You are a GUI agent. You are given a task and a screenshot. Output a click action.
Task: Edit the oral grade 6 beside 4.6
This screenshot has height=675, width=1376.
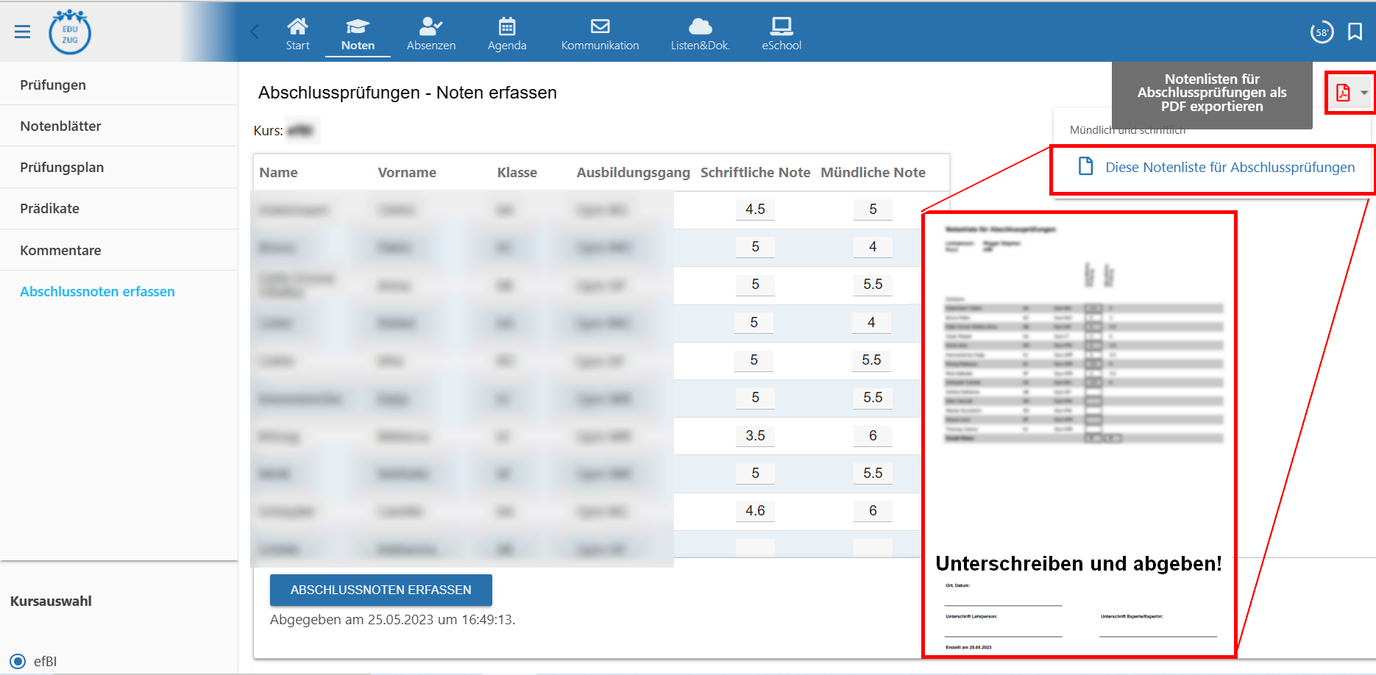point(873,510)
